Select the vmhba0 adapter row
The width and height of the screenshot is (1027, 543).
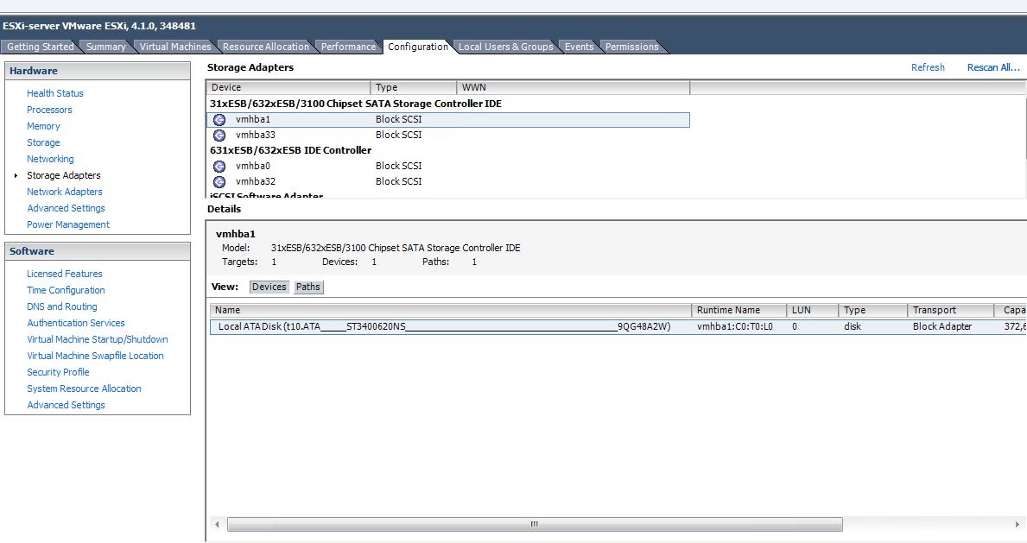[448, 167]
